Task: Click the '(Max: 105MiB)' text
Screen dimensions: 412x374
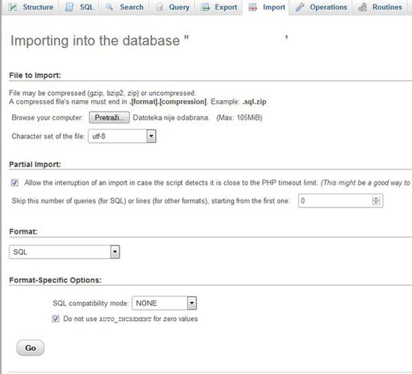Action: click(239, 117)
